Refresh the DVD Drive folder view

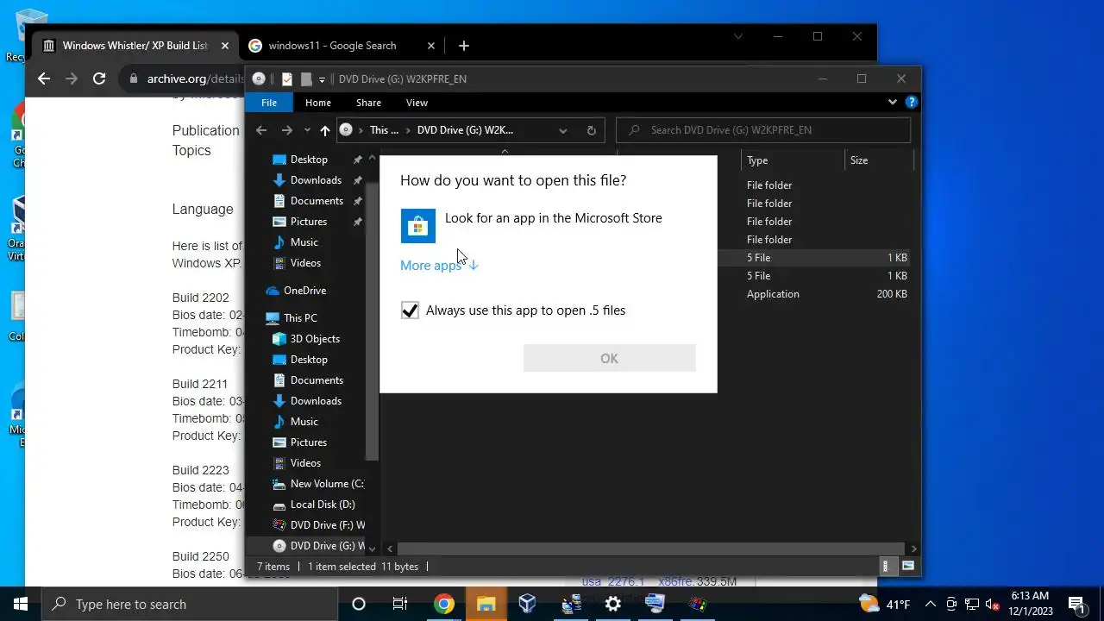click(591, 130)
